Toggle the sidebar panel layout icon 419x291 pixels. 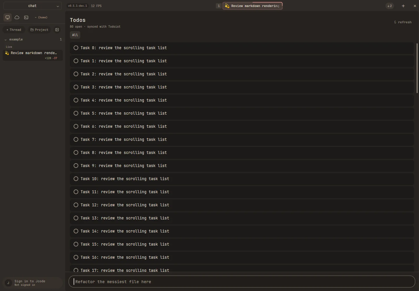[x=57, y=30]
